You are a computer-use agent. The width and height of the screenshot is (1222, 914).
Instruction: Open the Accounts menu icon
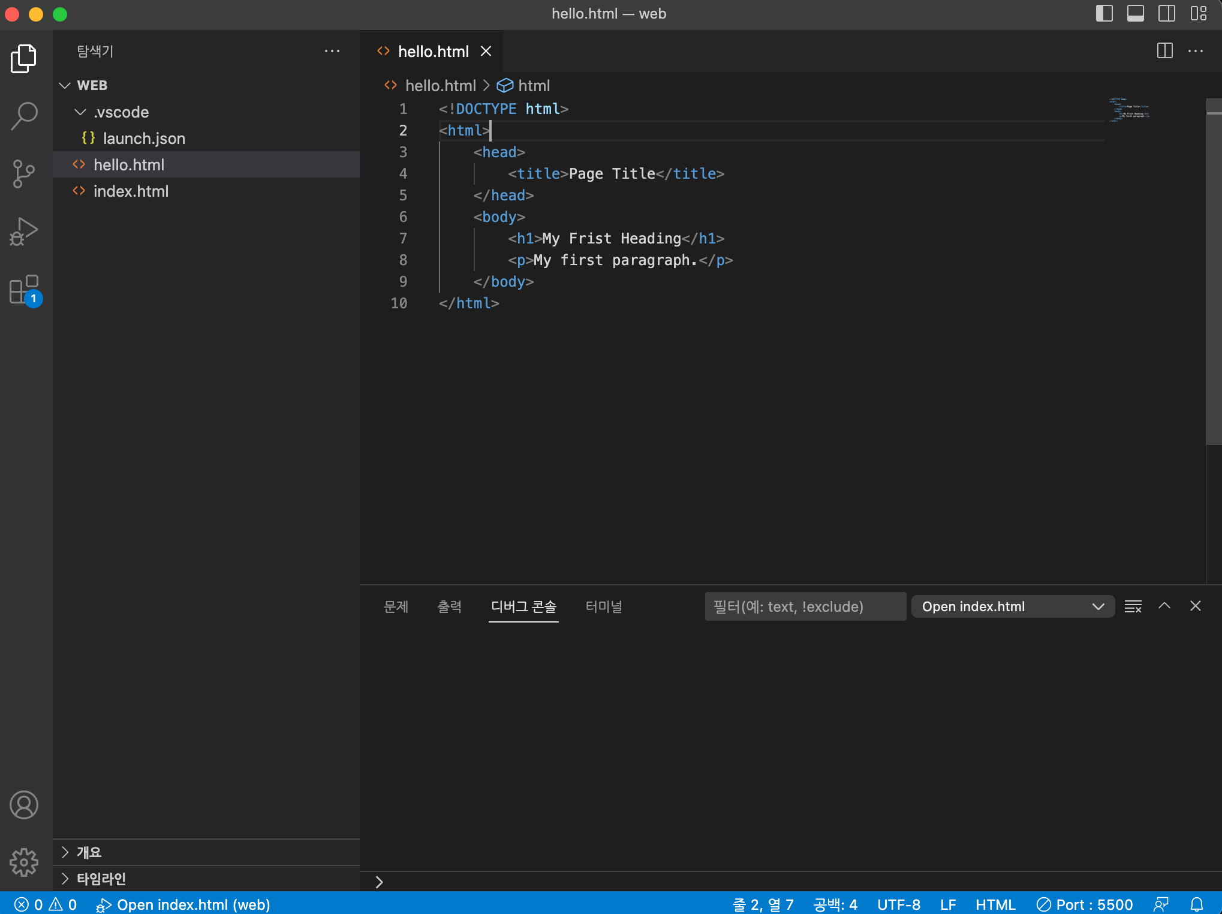pos(24,805)
